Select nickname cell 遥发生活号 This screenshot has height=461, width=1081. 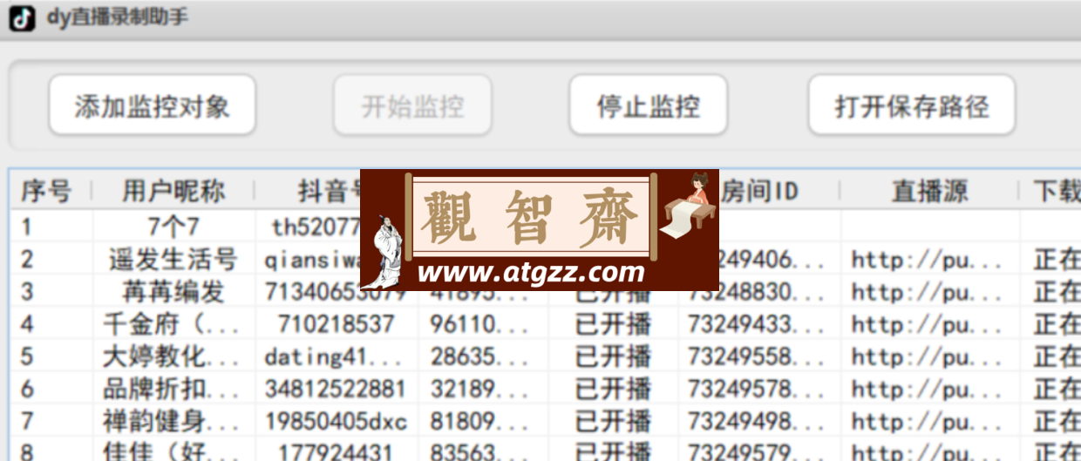(x=173, y=260)
